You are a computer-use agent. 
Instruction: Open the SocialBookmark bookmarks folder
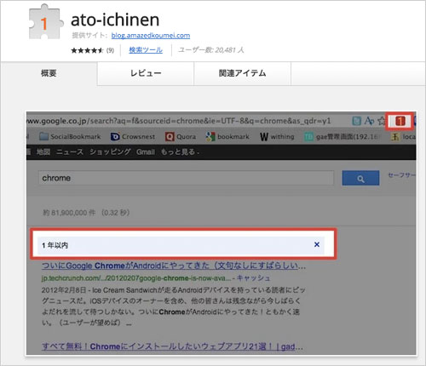70,136
